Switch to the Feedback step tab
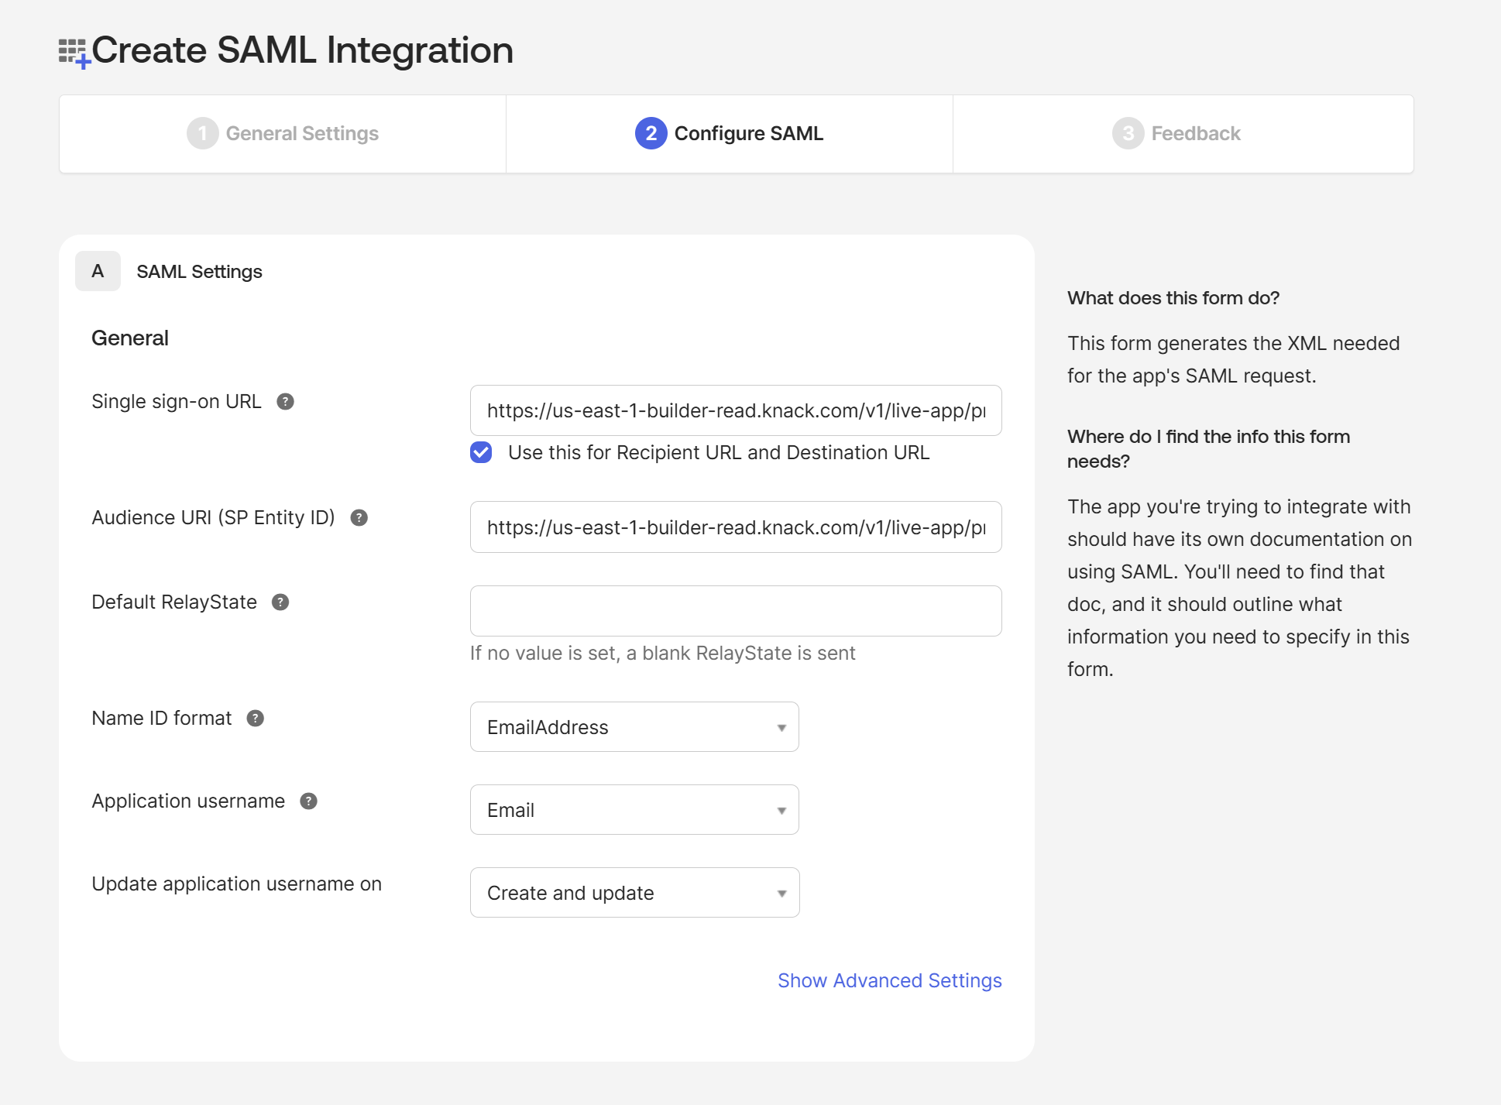Viewport: 1501px width, 1105px height. coord(1182,134)
